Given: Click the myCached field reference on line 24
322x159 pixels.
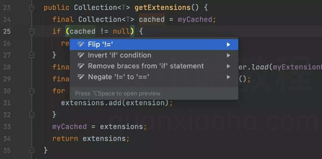Looking at the screenshot, I should pyautogui.click(x=195, y=19).
